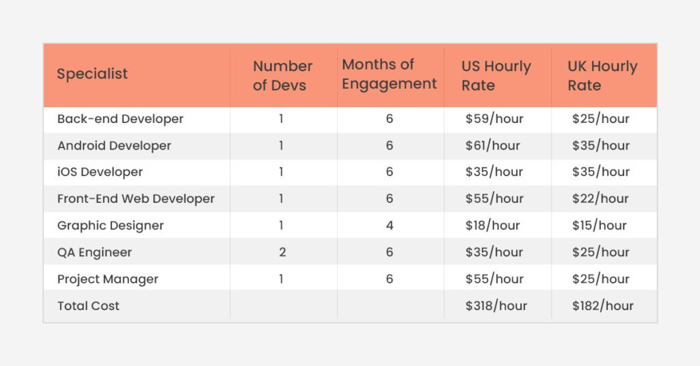Click Graphic Designer's engagement months value 4
This screenshot has height=366, width=700.
(x=389, y=225)
